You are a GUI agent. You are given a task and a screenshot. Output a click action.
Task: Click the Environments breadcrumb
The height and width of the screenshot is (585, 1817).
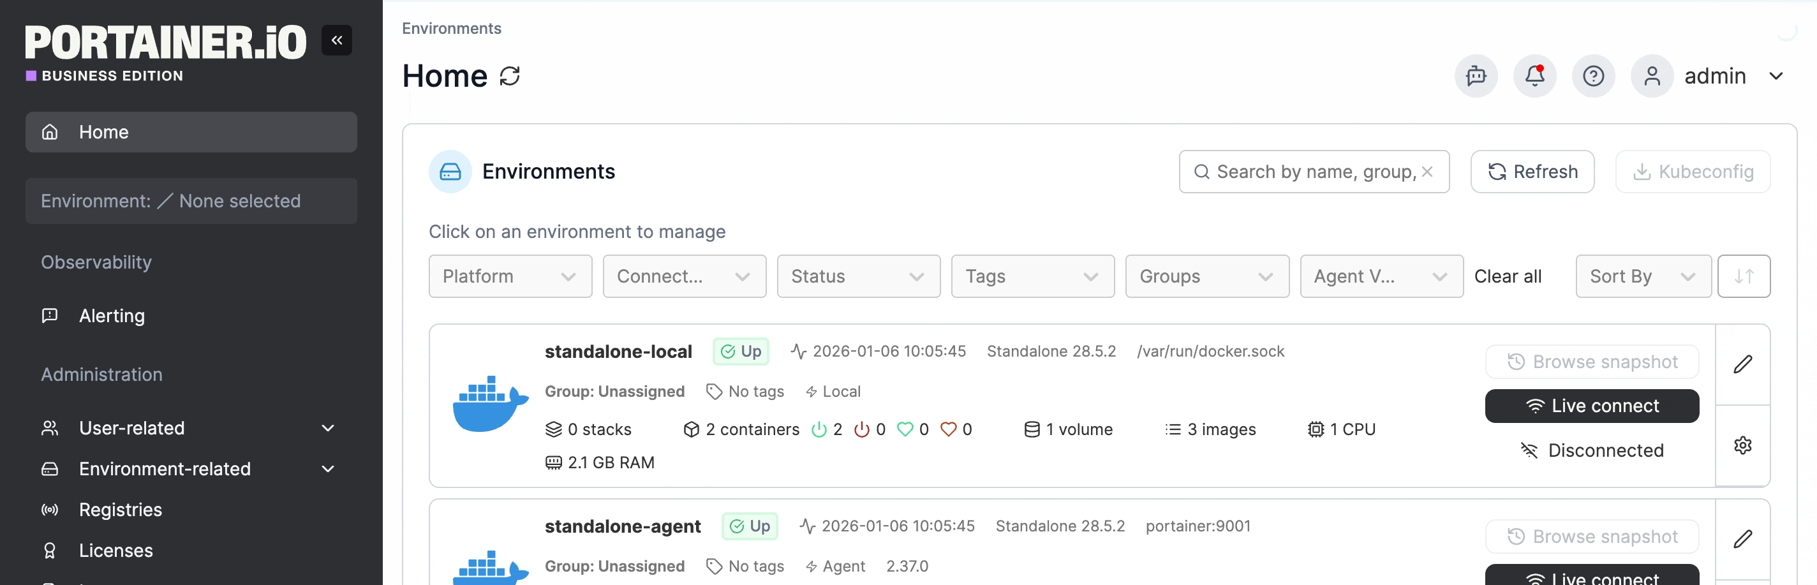point(452,28)
